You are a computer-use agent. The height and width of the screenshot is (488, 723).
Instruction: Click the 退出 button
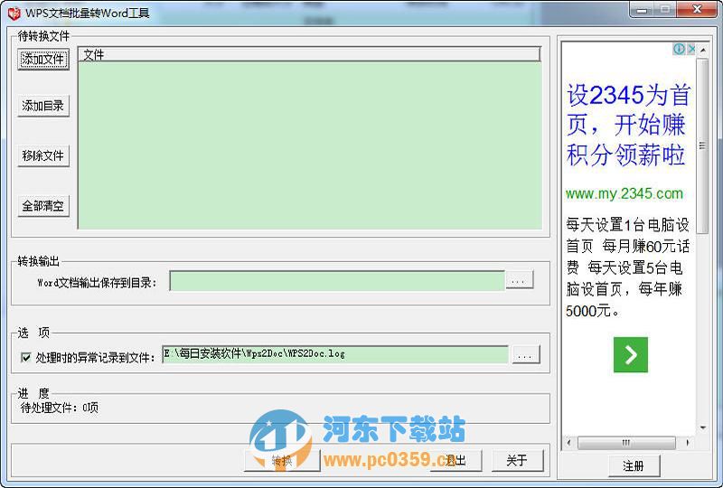pos(455,460)
